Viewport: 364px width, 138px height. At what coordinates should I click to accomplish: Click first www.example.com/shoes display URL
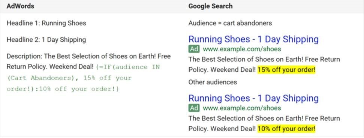[242, 49]
